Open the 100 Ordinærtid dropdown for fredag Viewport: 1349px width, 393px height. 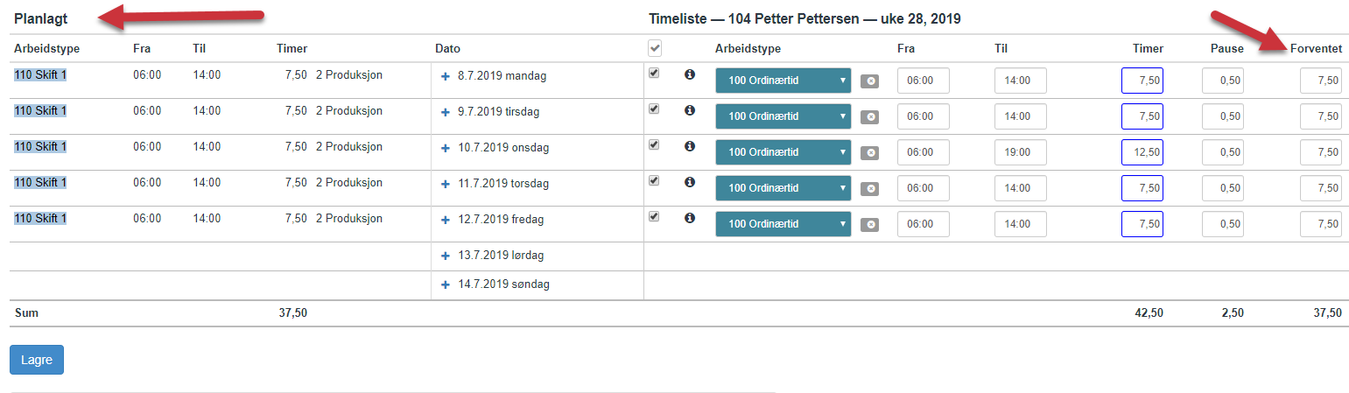click(x=783, y=224)
